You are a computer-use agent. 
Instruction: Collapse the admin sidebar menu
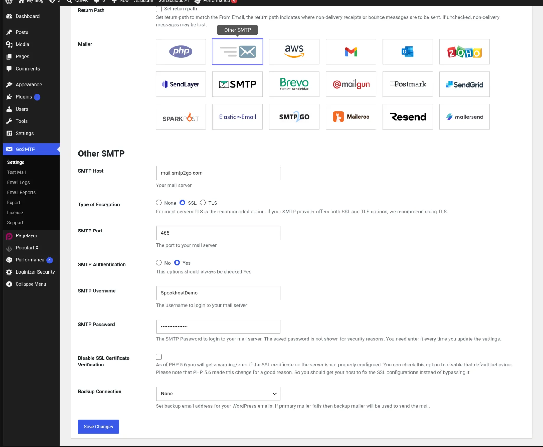[x=31, y=284]
